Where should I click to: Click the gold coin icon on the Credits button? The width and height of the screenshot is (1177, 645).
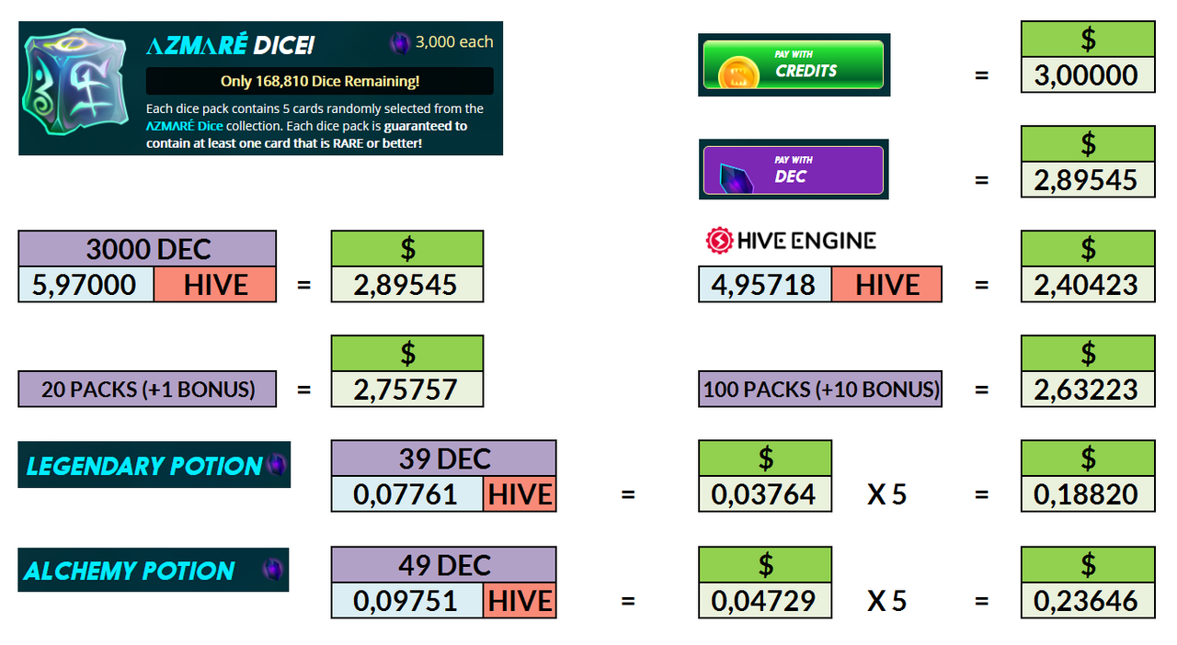737,72
